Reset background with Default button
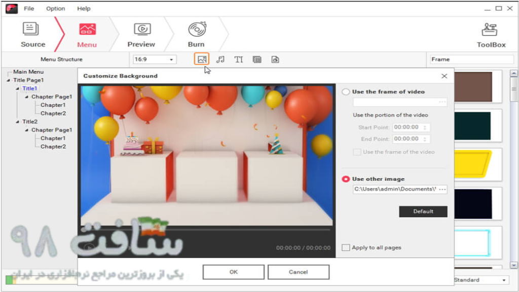The height and width of the screenshot is (292, 519). (423, 211)
